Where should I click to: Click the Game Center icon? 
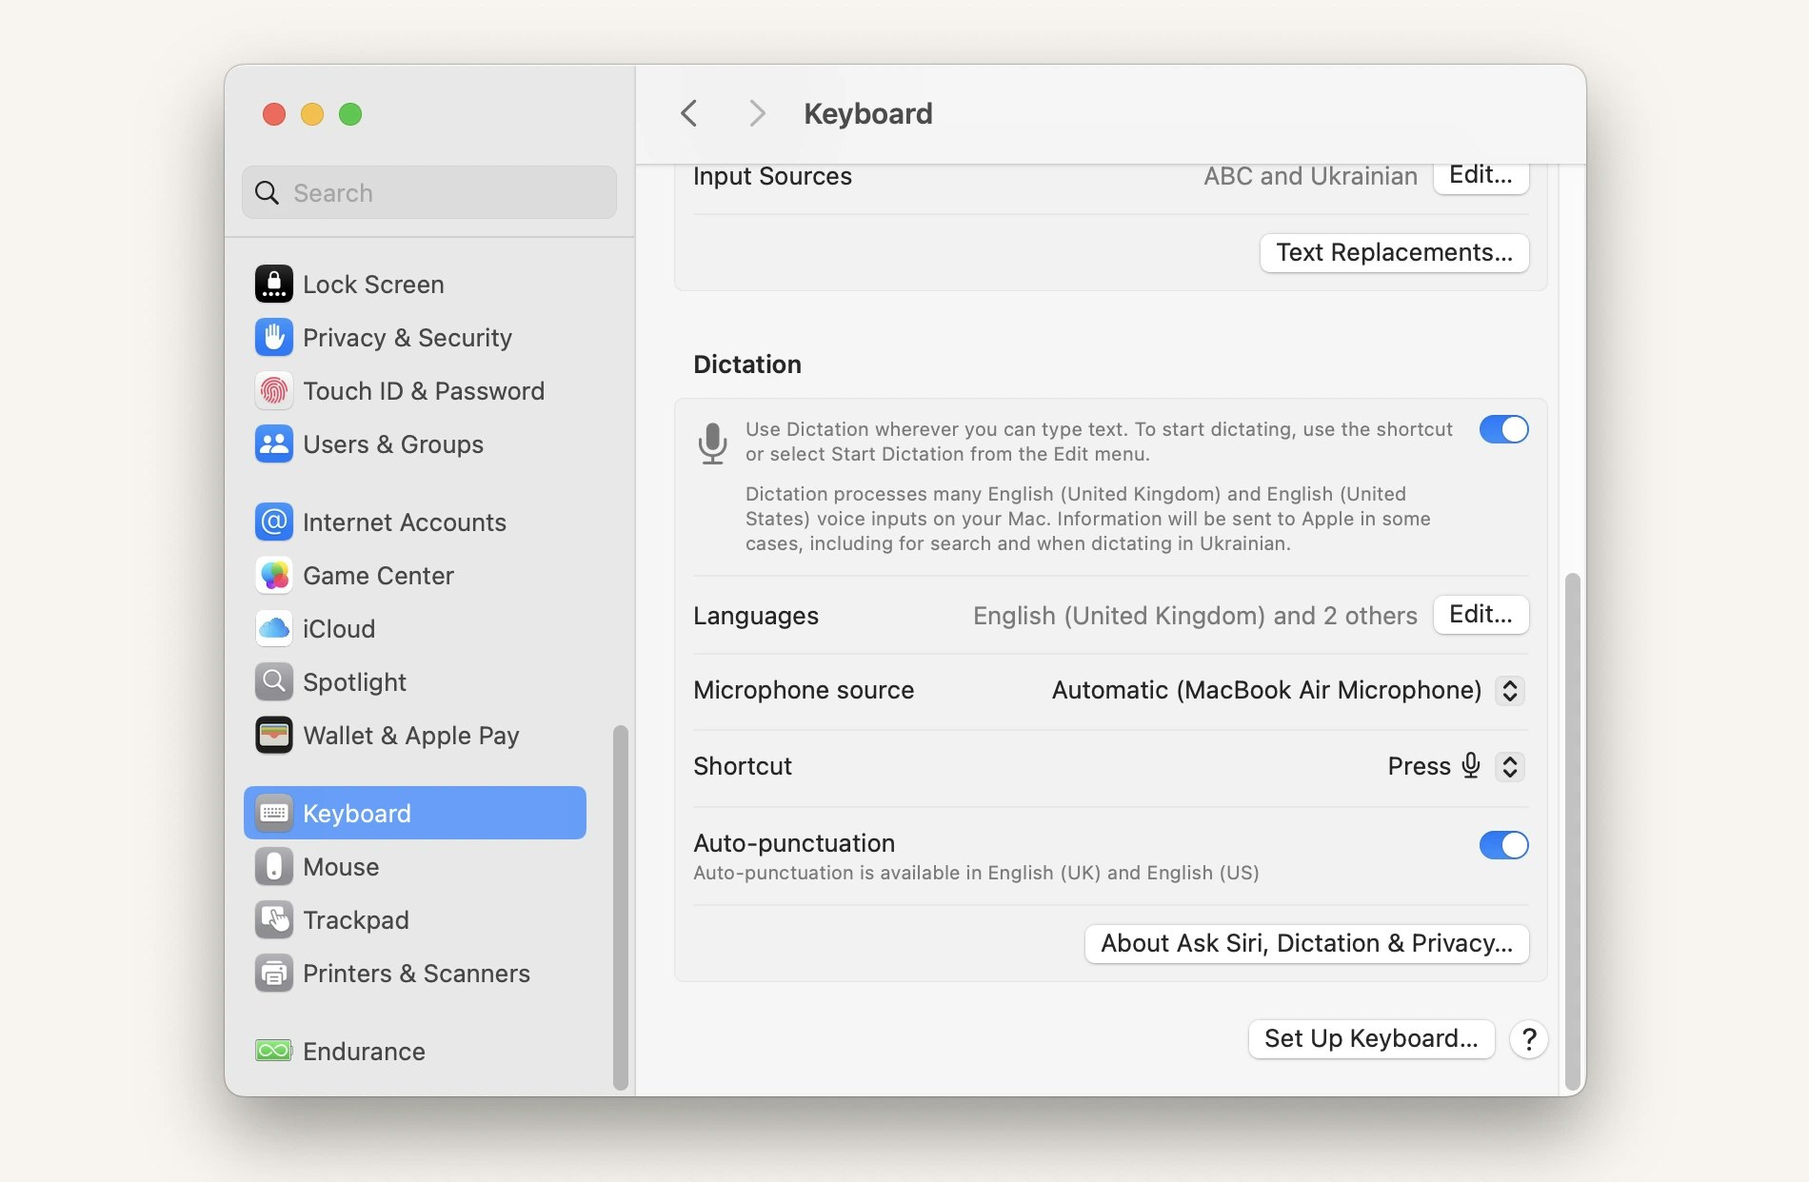click(x=273, y=576)
